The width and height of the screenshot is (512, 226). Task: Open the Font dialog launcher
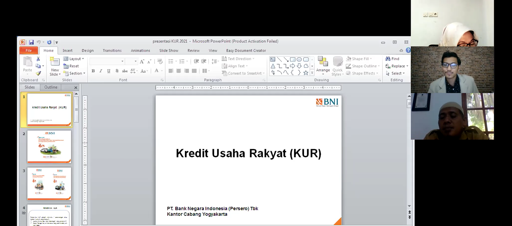pos(162,80)
